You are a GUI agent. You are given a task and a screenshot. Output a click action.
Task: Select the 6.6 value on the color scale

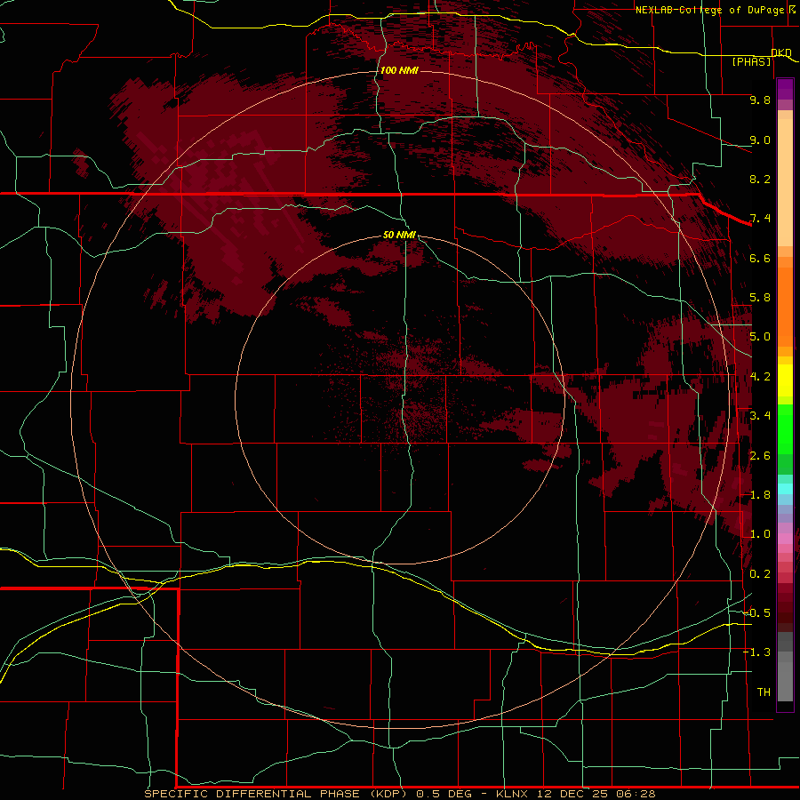point(760,258)
